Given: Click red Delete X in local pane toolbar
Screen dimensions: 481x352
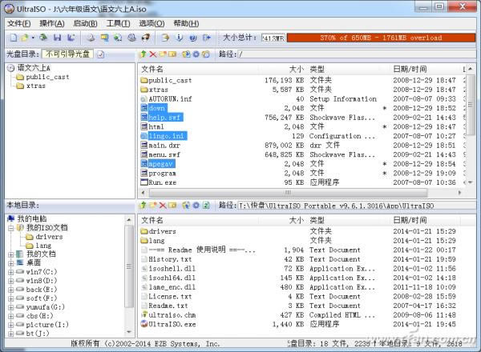Looking at the screenshot, I should pyautogui.click(x=163, y=205).
